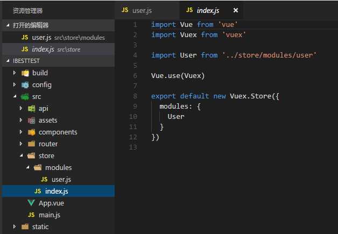Viewport: 338px width, 234px height.
Task: Click the config folder icon
Action: click(x=25, y=85)
